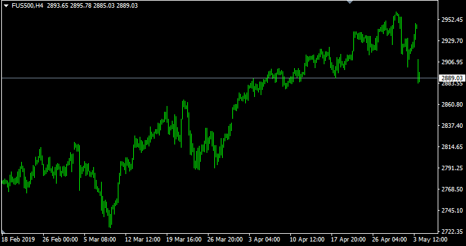This screenshot has height=246, width=466.
Task: Click the 3 May 12:00 time label
Action: point(430,239)
